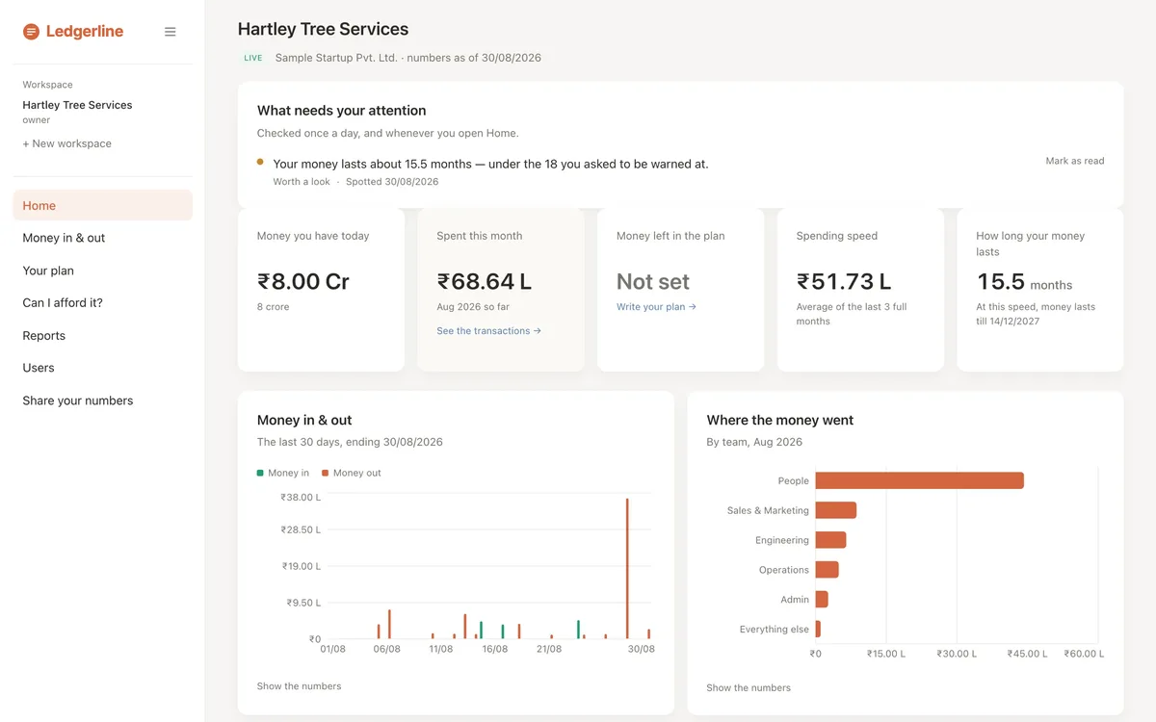Click the By team, Aug 2026 subtitle
Viewport: 1156px width, 722px height.
pos(754,442)
